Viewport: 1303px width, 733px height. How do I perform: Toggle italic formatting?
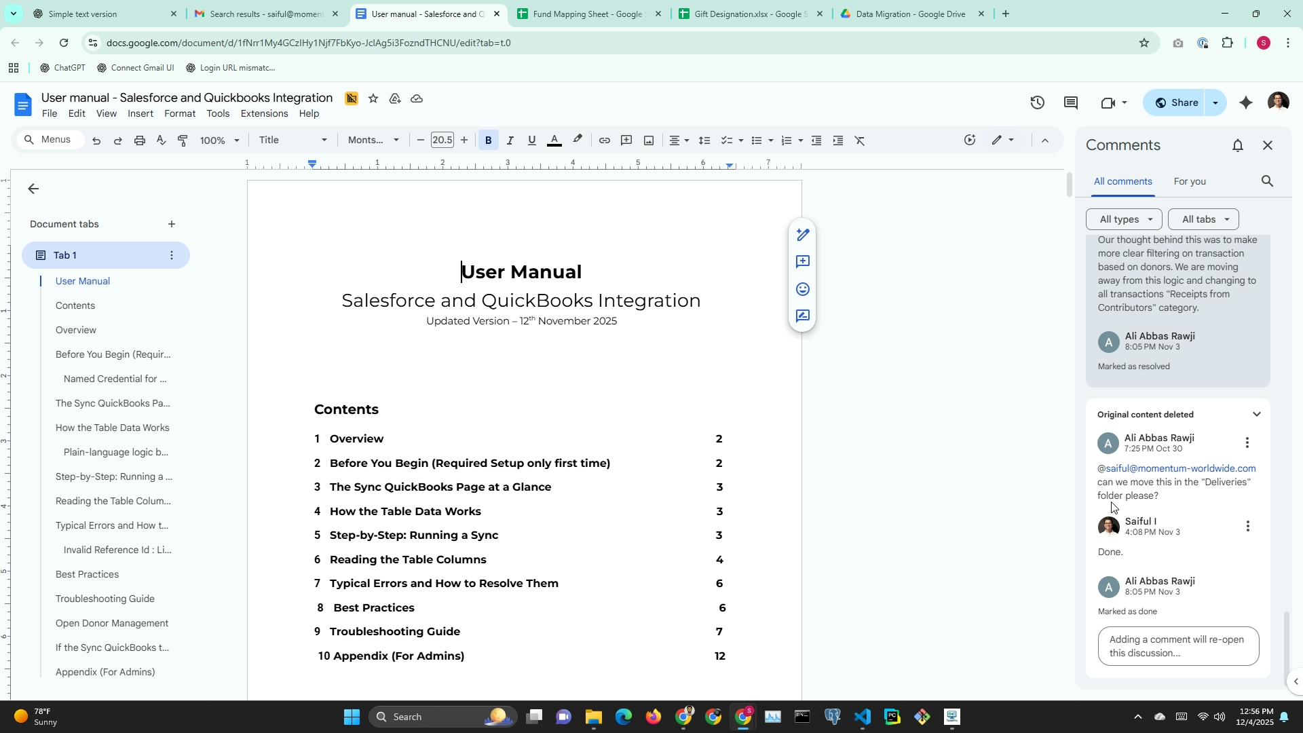tap(510, 140)
